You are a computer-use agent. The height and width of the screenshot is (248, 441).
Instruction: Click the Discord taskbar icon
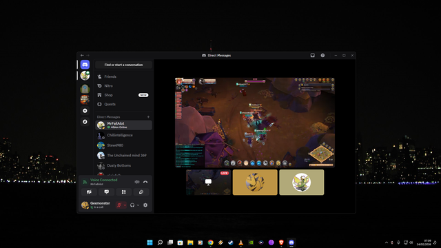[x=291, y=242]
